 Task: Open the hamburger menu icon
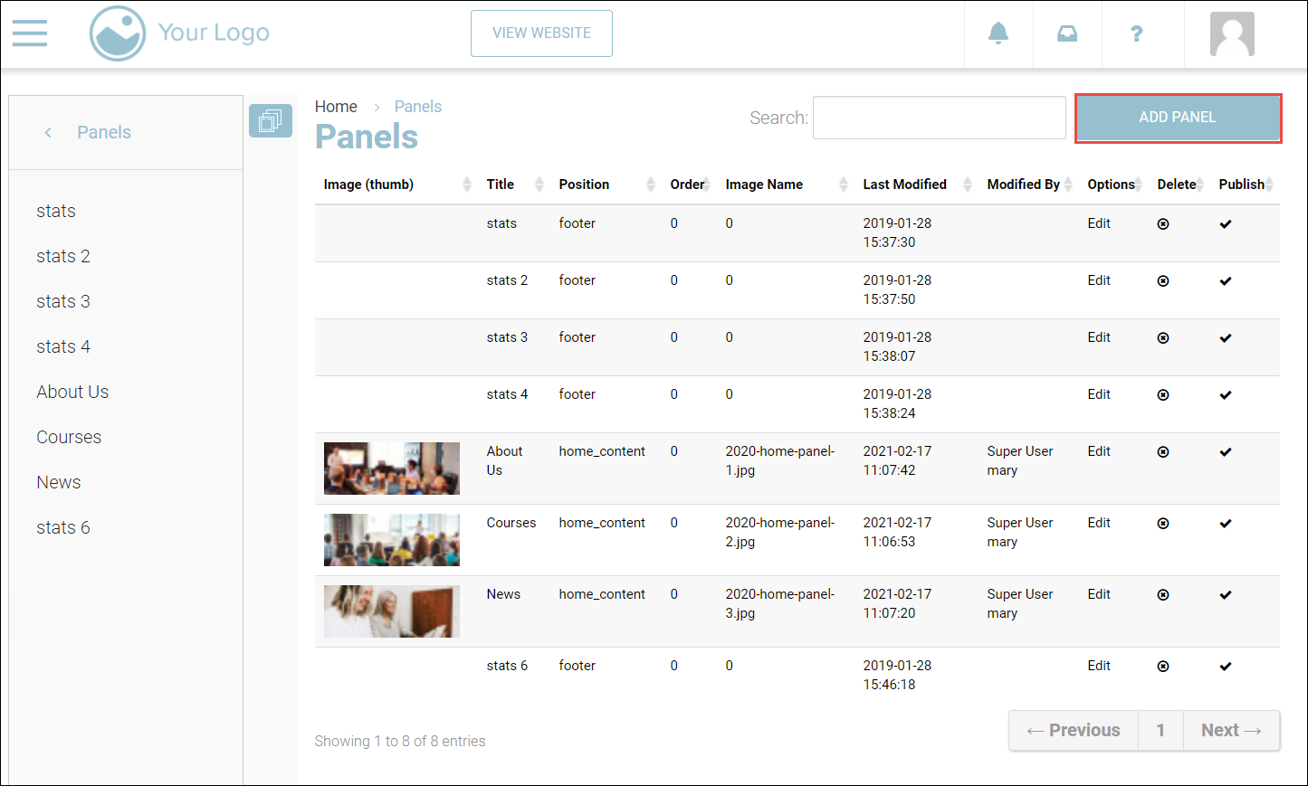[x=30, y=33]
